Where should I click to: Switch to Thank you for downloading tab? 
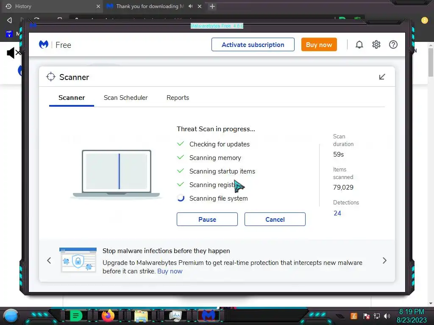[x=150, y=6]
